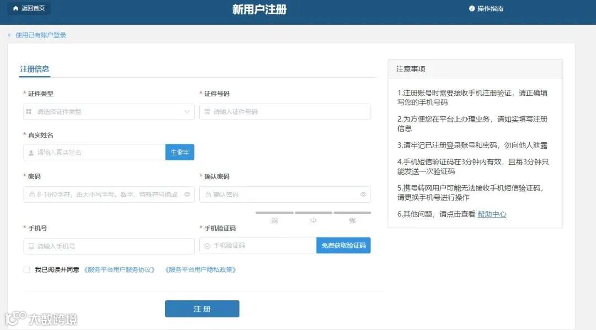Click the 真实姓名 field label
Image resolution: width=596 pixels, height=330 pixels.
coord(41,135)
